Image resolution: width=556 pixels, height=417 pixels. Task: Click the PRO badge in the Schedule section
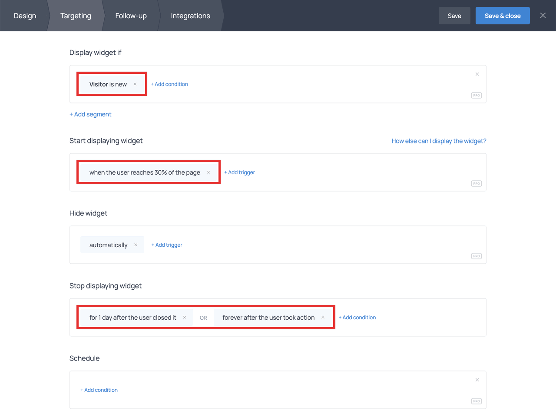(x=476, y=401)
